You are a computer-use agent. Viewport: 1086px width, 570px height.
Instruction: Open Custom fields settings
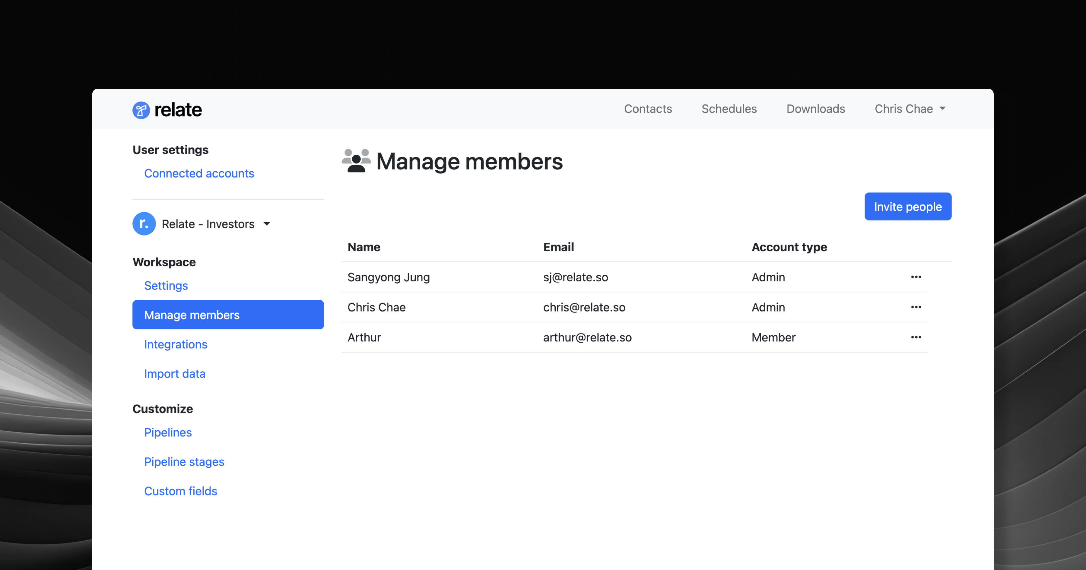point(180,491)
